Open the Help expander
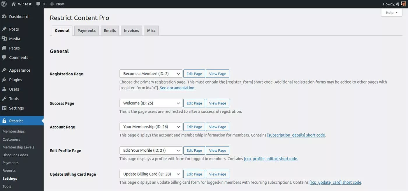 (391, 13)
